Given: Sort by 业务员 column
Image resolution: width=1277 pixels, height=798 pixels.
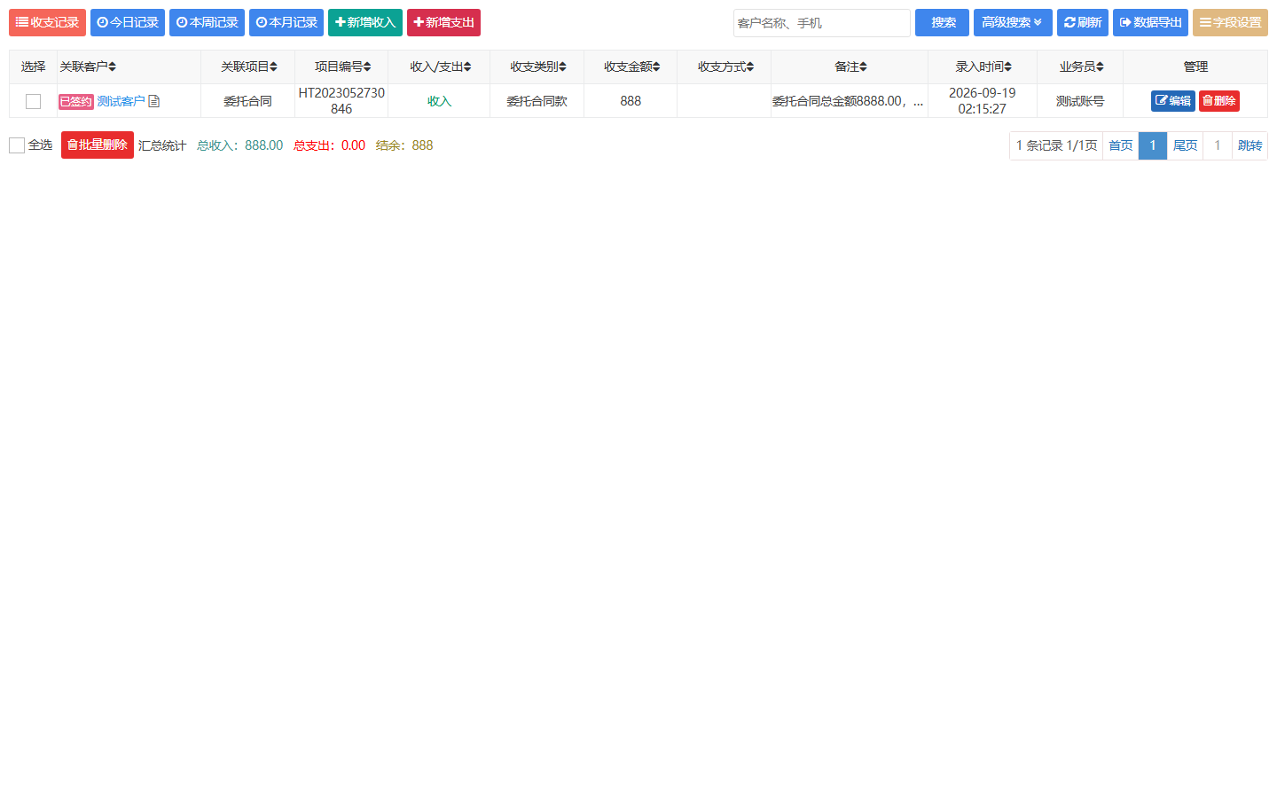Looking at the screenshot, I should [x=1081, y=66].
